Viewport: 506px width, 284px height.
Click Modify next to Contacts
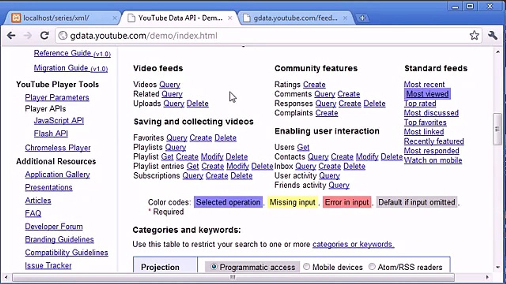[x=367, y=157]
